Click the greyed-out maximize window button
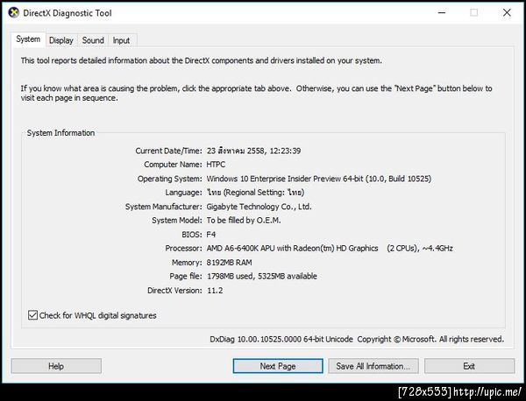This screenshot has width=526, height=401. point(474,13)
